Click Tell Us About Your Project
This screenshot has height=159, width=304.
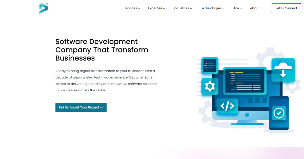pos(81,107)
